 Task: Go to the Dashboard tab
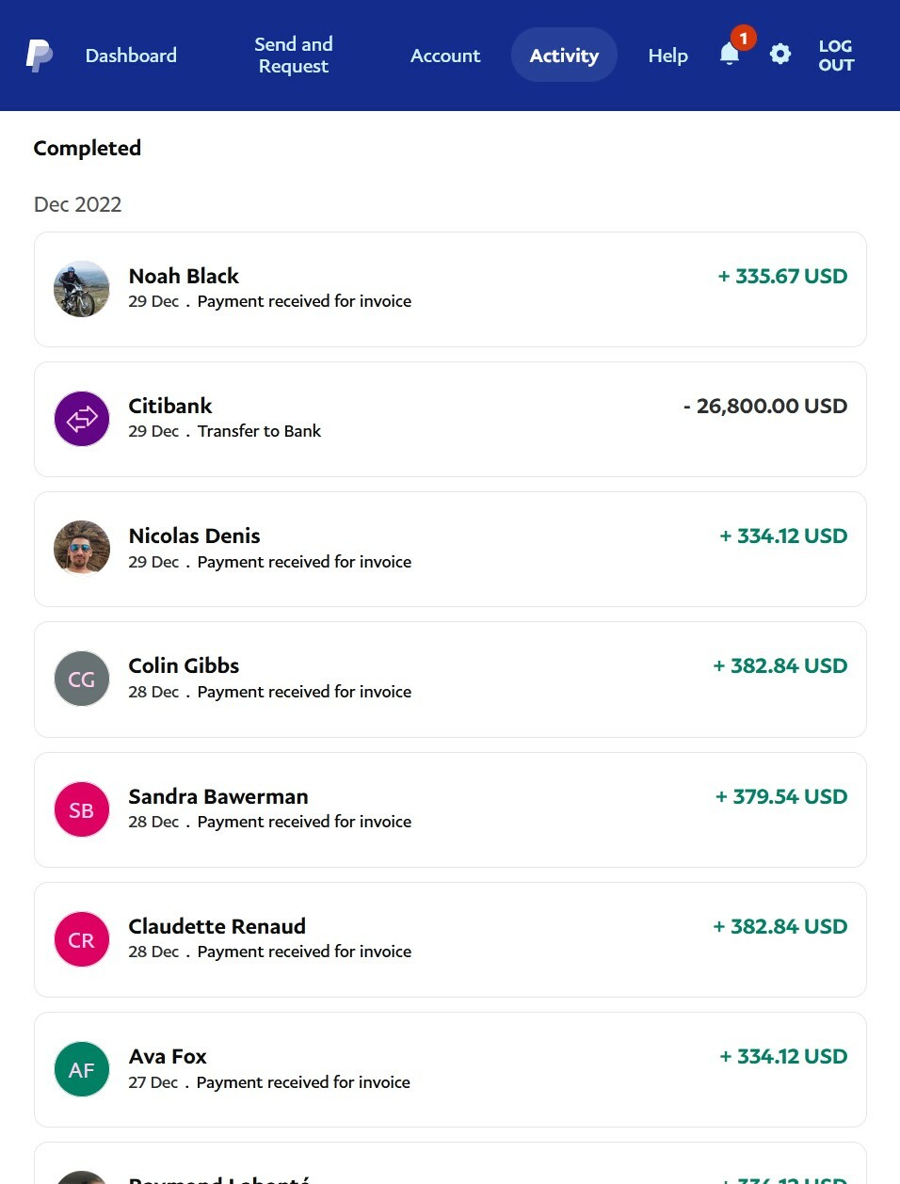(x=131, y=56)
